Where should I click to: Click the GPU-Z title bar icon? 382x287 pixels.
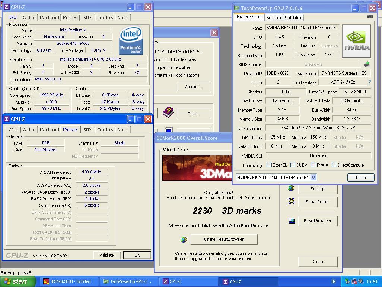(x=237, y=8)
